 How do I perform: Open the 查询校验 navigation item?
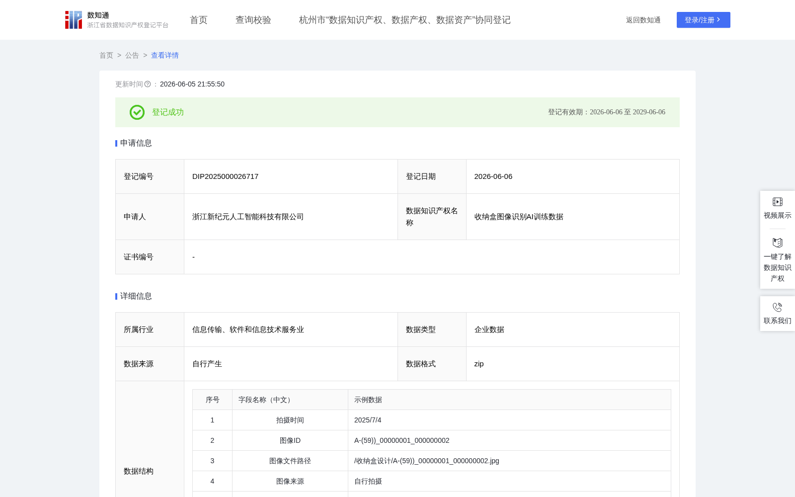[253, 20]
